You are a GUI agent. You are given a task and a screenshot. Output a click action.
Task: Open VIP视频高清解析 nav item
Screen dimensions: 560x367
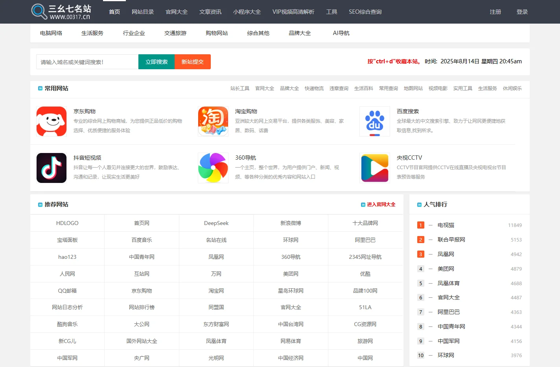click(x=293, y=12)
